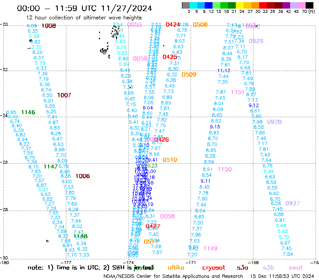319x280 pixels.
Task: Select the subtitle '12 hour collection of altimeter wave heights'
Action: click(x=84, y=18)
